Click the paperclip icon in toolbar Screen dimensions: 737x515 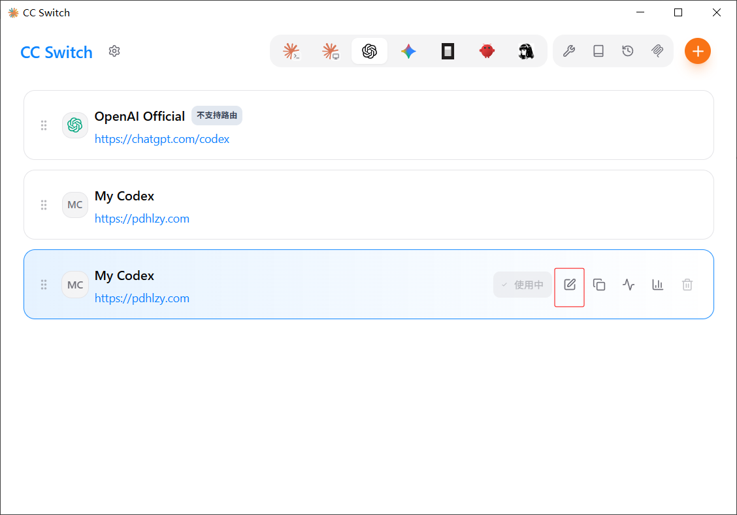(x=657, y=51)
